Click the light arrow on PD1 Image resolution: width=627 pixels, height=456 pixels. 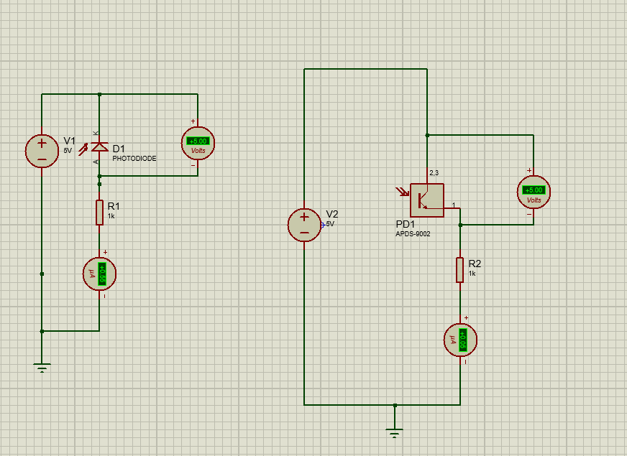402,192
